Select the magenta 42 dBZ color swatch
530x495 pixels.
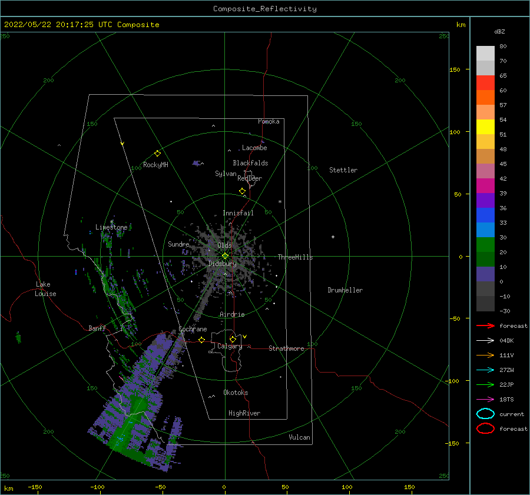[485, 186]
